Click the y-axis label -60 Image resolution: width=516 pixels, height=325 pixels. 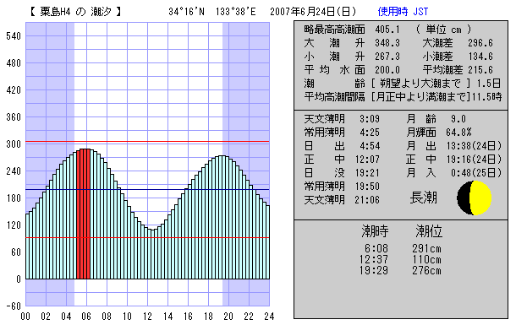14,306
